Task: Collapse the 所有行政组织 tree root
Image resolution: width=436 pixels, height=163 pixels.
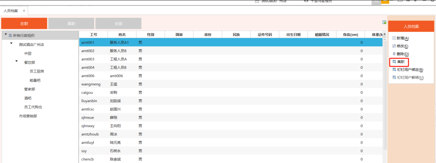Action: click(6, 34)
